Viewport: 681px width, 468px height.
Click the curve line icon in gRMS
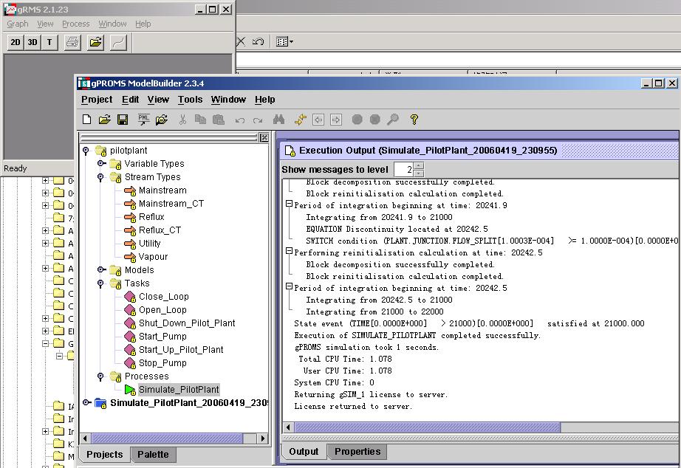tap(118, 42)
